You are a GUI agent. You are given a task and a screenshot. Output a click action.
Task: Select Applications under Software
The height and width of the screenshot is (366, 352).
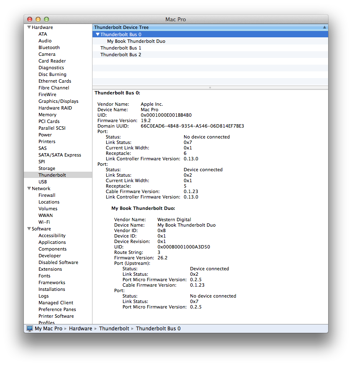pos(52,242)
